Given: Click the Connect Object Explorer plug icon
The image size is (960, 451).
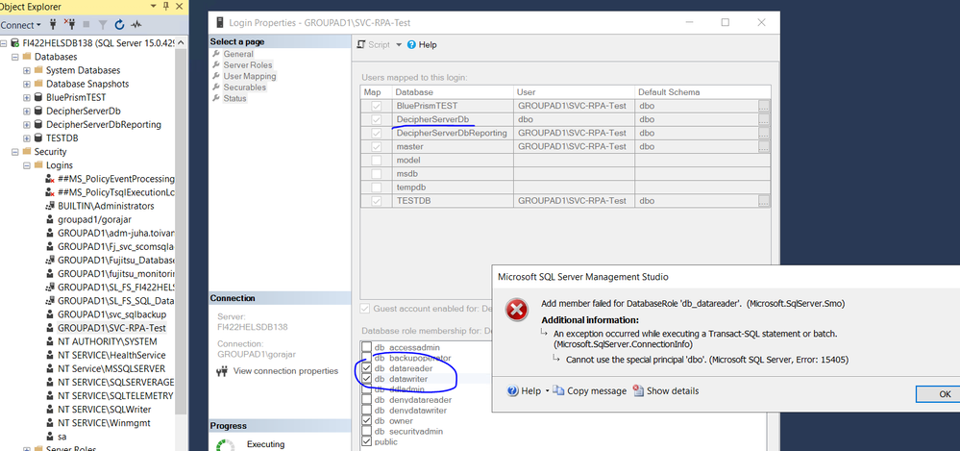Looking at the screenshot, I should pyautogui.click(x=53, y=24).
